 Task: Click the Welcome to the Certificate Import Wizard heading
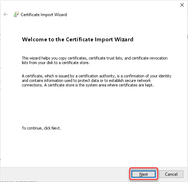point(78,40)
